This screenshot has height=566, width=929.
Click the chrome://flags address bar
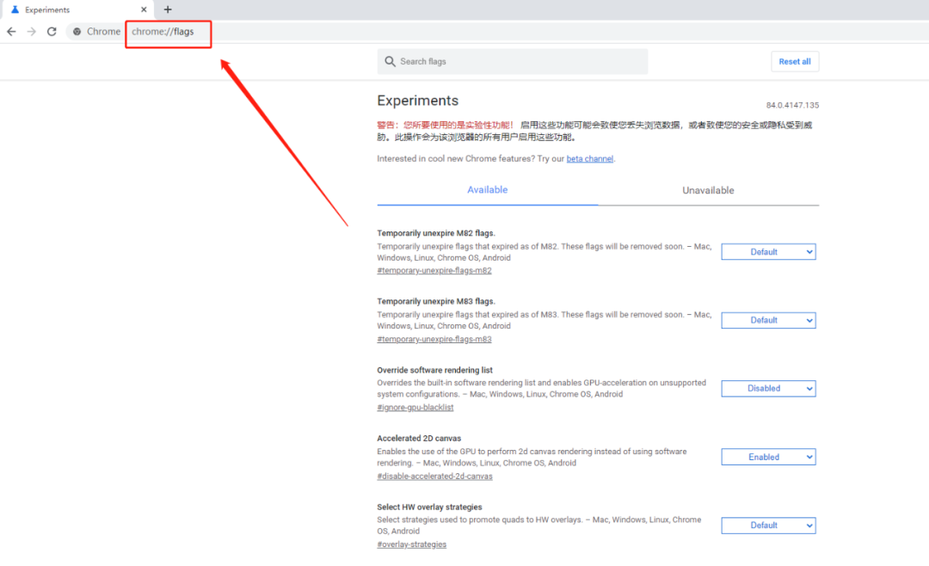coord(169,31)
